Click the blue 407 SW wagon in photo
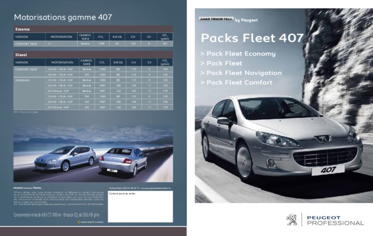373x236 pixels. click(65, 158)
